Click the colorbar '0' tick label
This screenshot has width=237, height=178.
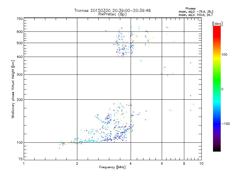tap(222, 89)
